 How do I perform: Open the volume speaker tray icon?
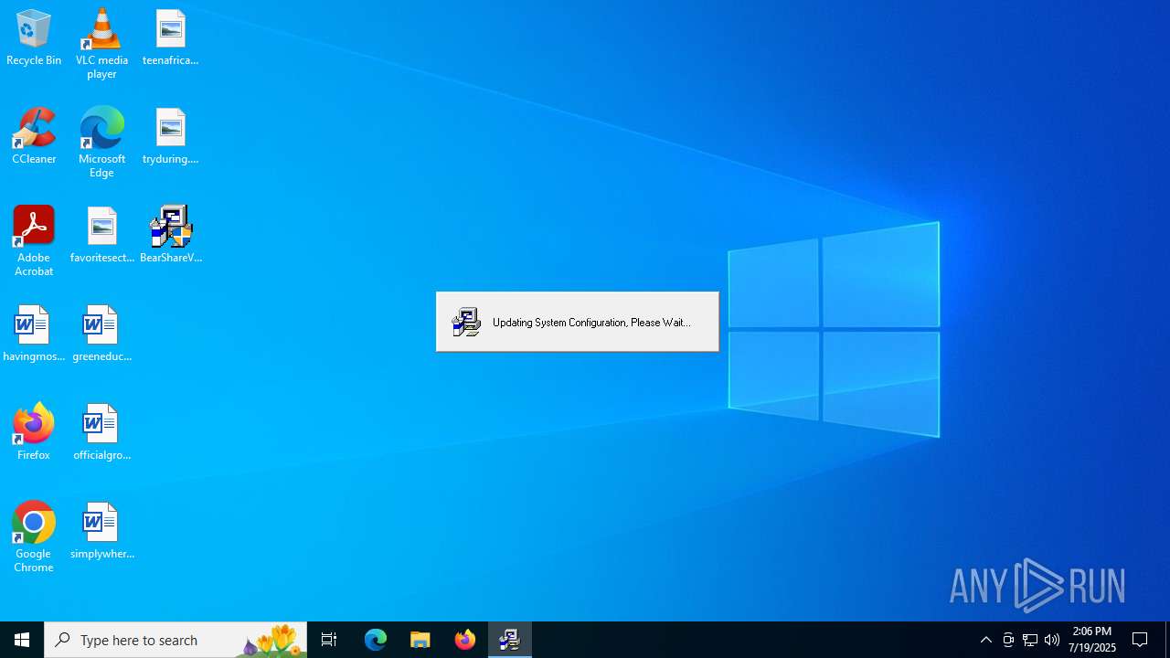(x=1052, y=640)
